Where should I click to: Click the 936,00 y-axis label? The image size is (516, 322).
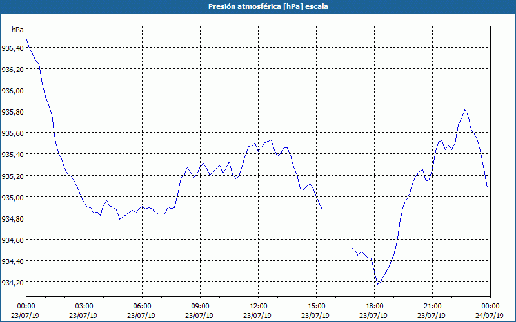point(12,91)
